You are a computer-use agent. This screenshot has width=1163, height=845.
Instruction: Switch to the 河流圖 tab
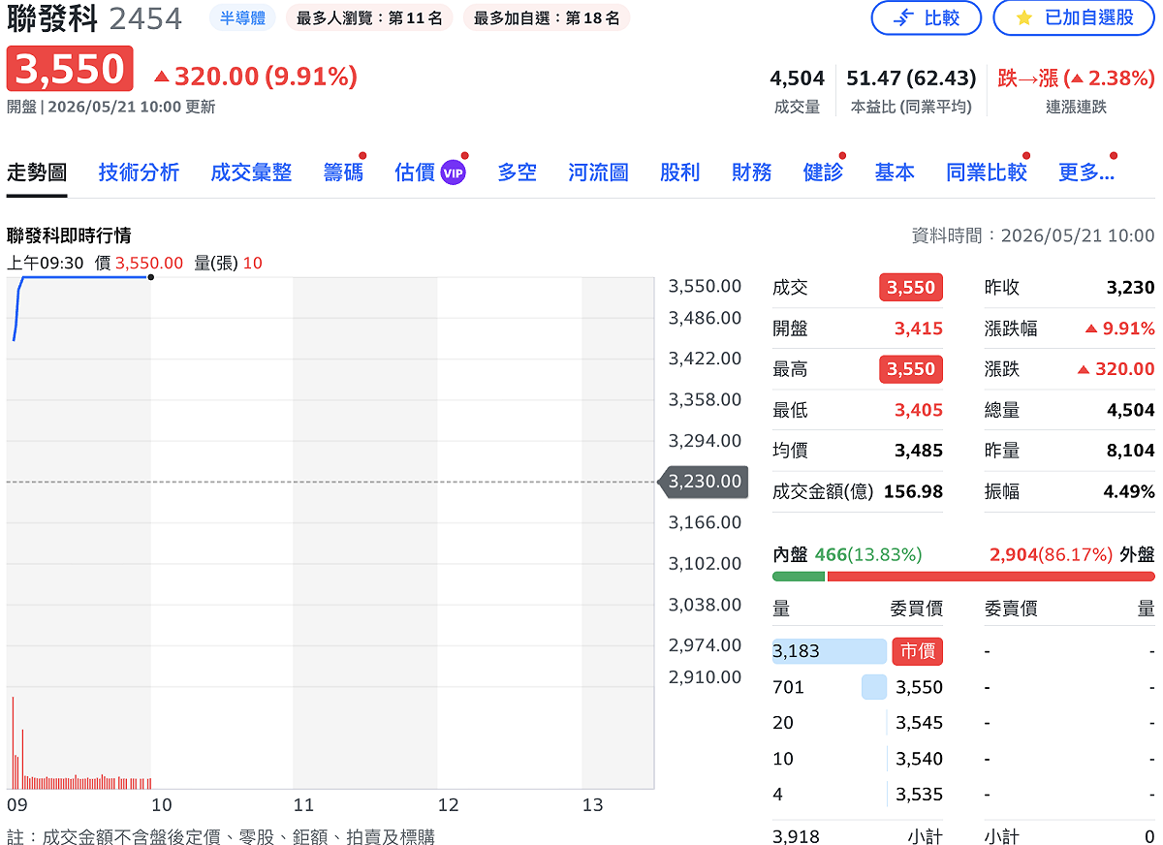[598, 172]
